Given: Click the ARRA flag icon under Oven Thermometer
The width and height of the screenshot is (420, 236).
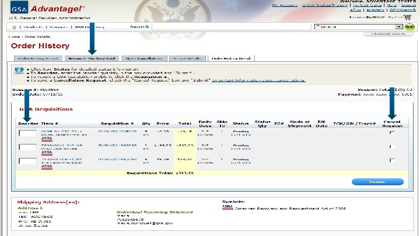Looking at the screenshot, I should [47, 139].
